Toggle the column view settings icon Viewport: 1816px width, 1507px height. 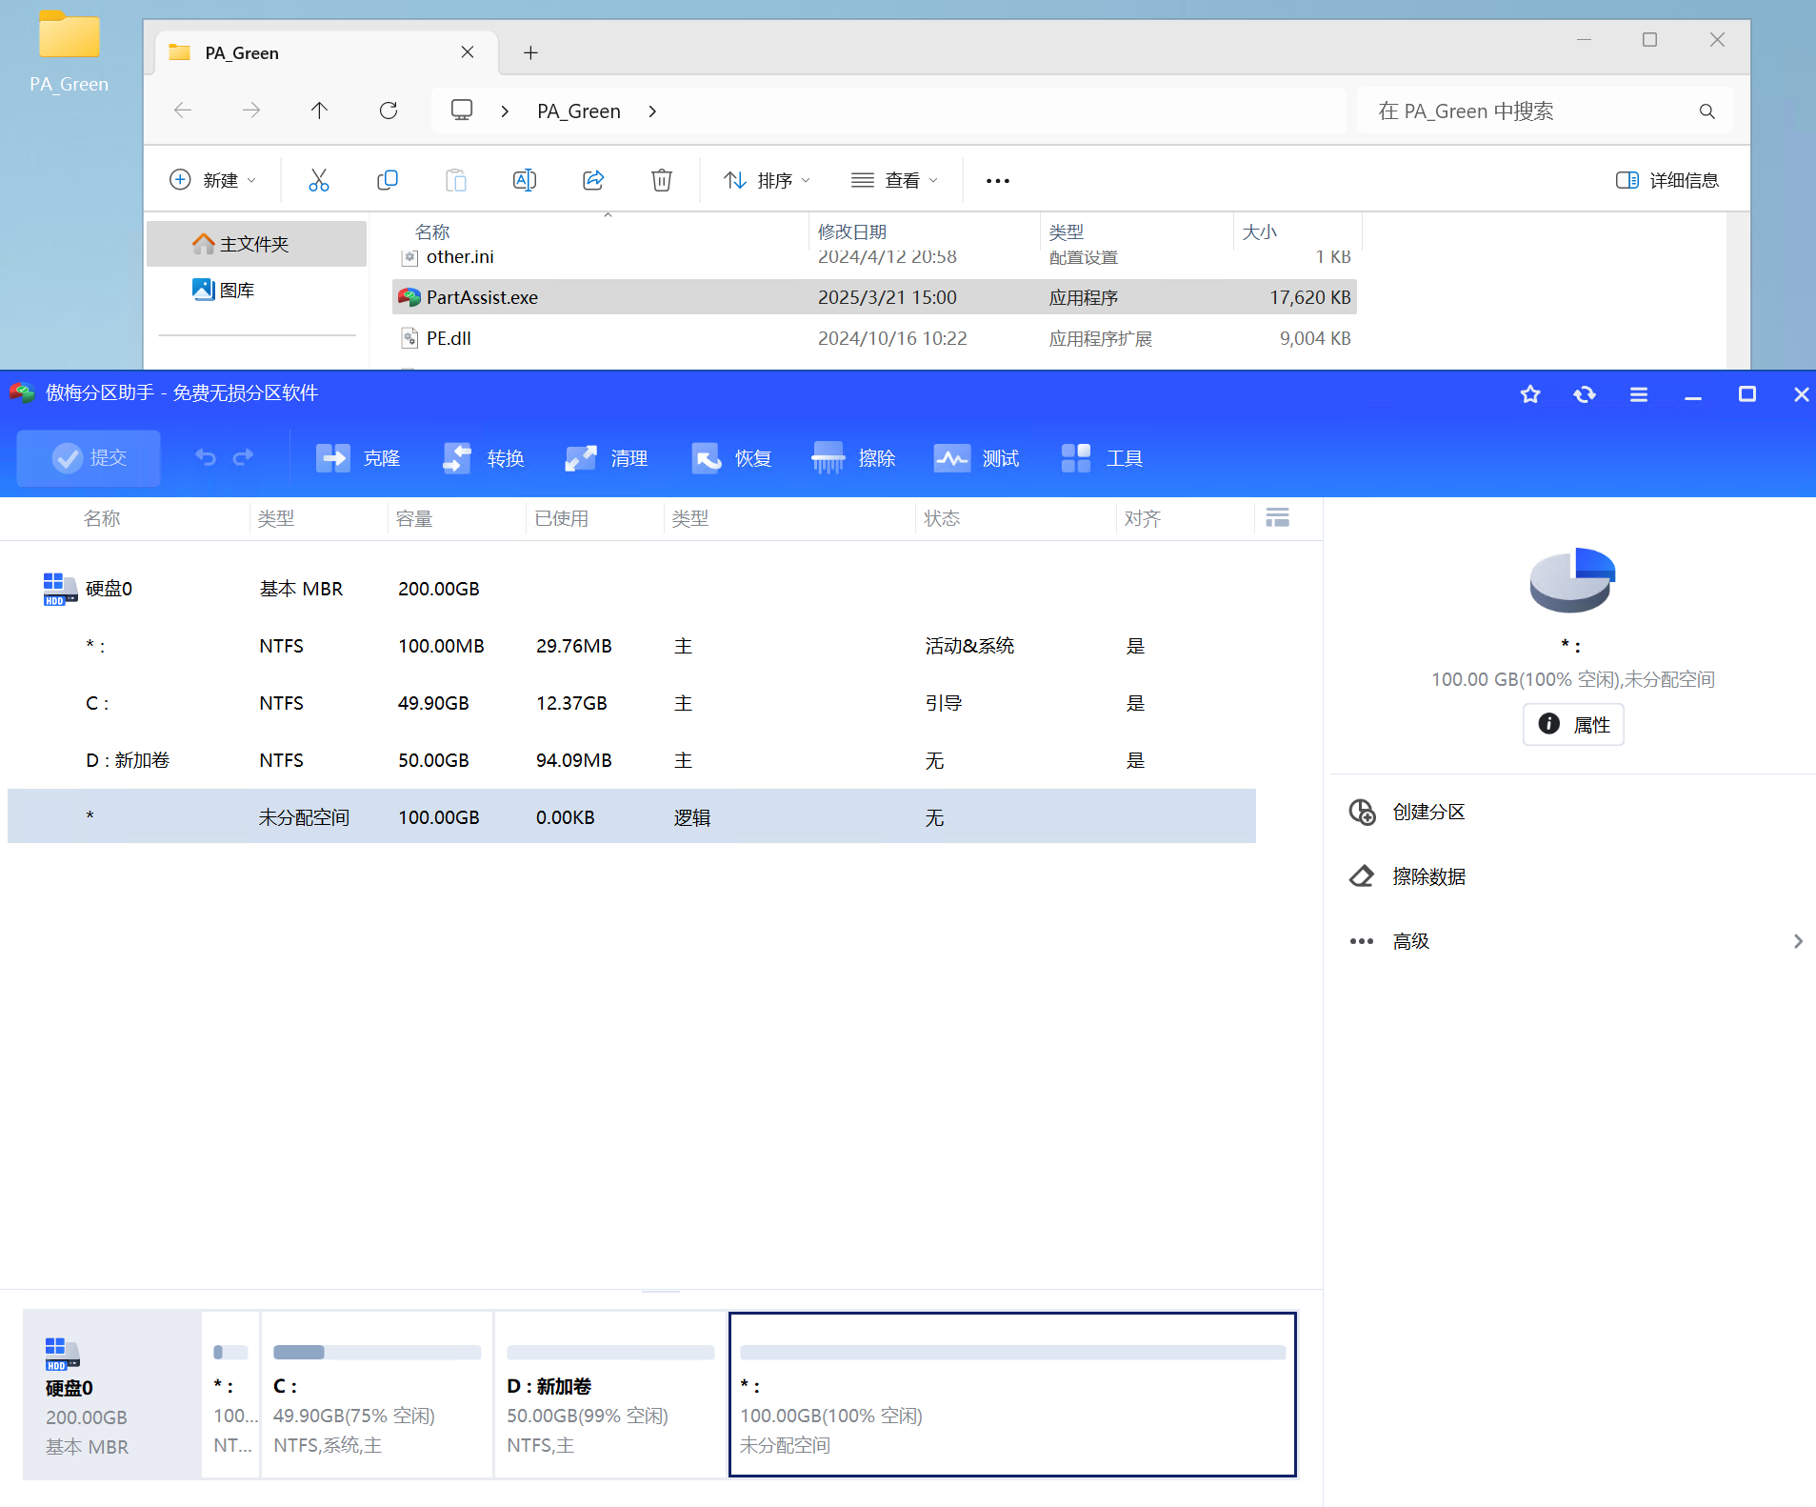tap(1278, 517)
